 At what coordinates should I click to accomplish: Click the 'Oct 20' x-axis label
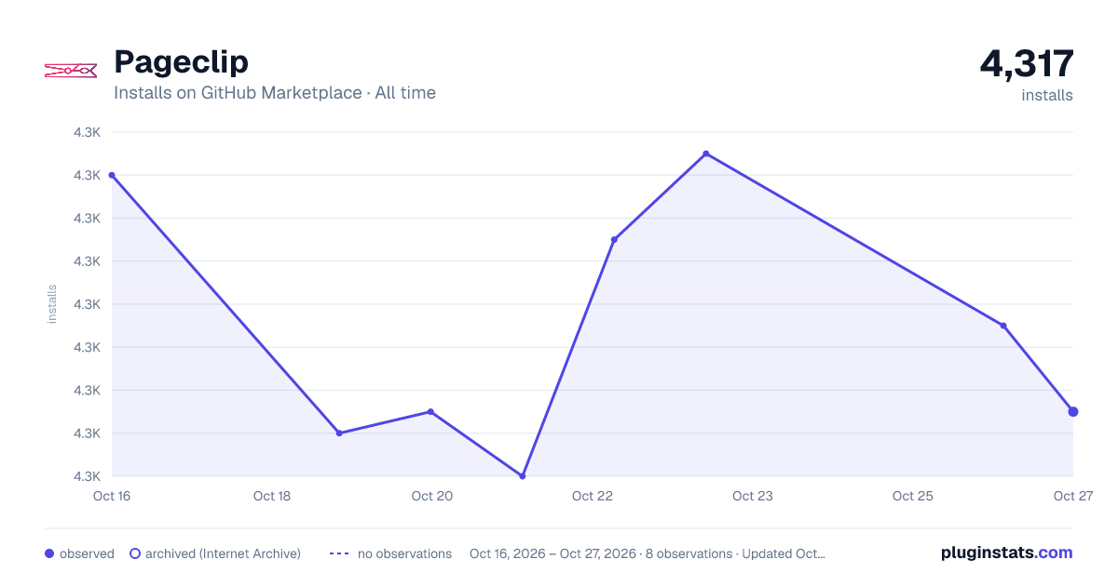pyautogui.click(x=432, y=496)
